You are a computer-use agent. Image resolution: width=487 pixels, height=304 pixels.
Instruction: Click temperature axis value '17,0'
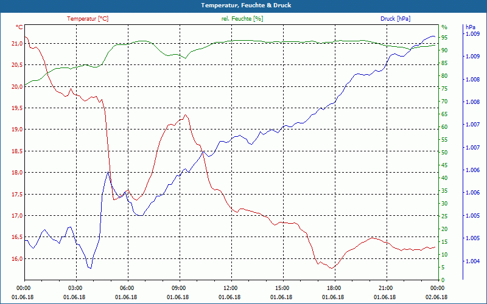point(17,216)
